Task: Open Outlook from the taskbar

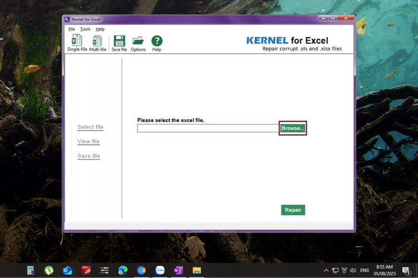Action: [67, 271]
